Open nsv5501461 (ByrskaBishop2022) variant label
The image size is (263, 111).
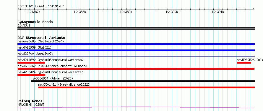[x=64, y=85]
